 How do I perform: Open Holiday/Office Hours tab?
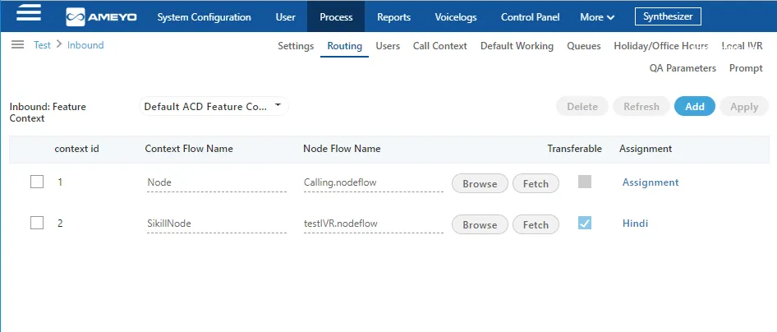click(x=661, y=46)
